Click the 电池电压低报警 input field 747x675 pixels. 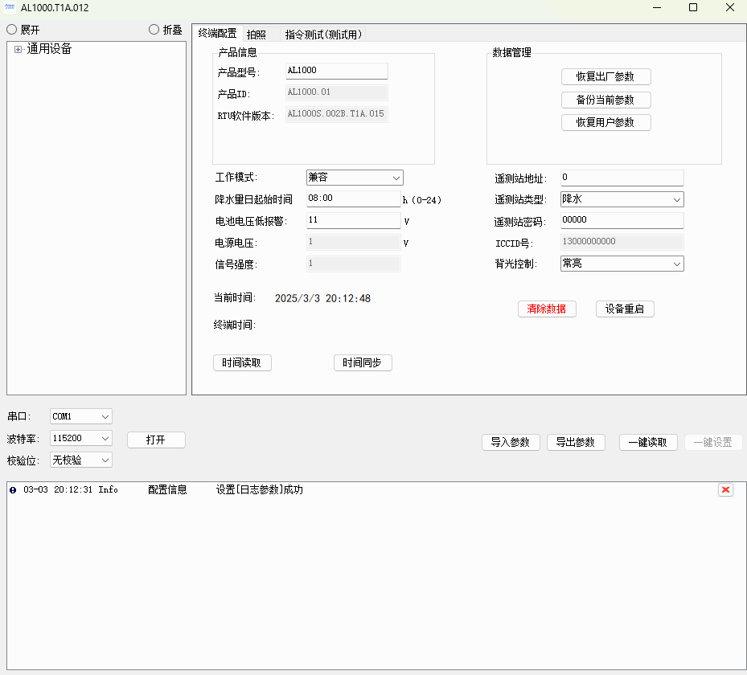pos(353,220)
